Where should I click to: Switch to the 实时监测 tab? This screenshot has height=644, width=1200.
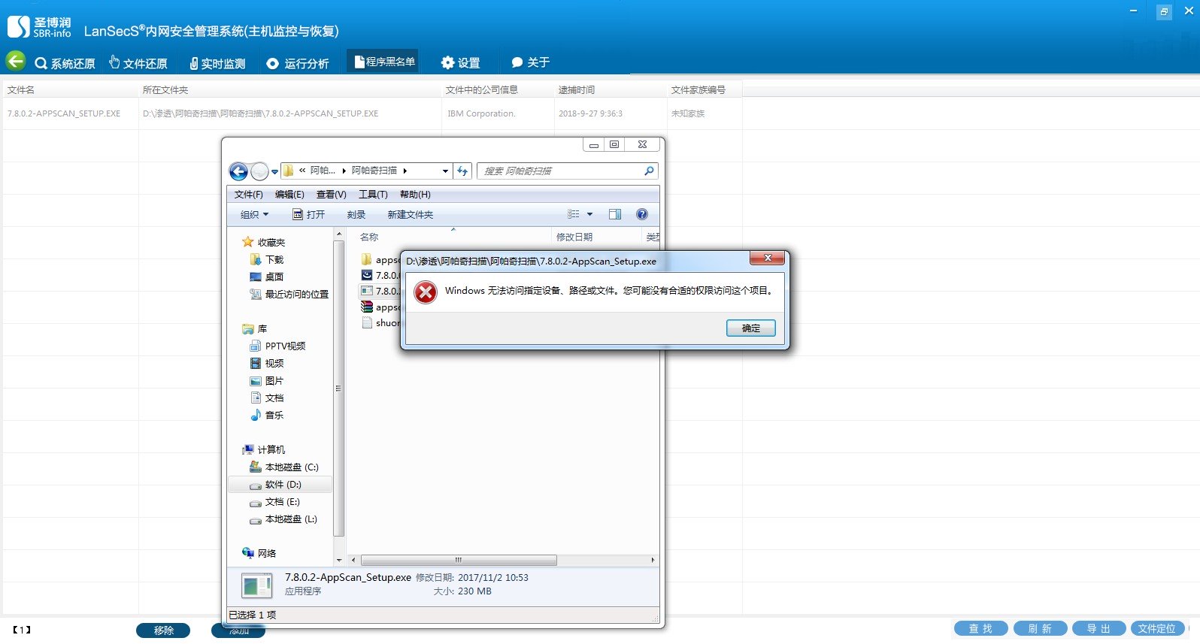pyautogui.click(x=217, y=63)
